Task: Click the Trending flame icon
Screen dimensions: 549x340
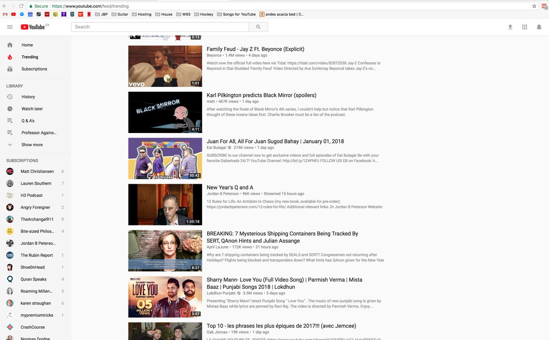Action: pyautogui.click(x=10, y=57)
